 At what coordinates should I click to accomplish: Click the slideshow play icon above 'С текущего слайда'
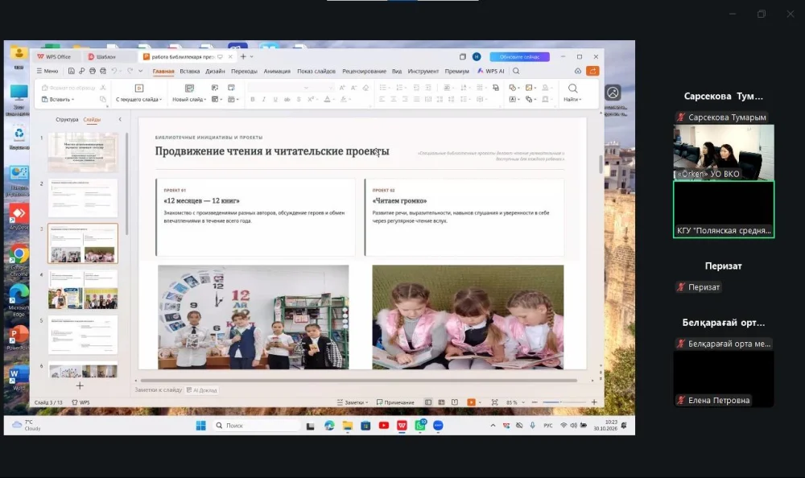click(x=138, y=89)
